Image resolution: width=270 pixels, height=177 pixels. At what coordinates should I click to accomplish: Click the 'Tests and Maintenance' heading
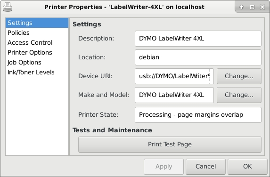[x=112, y=130]
